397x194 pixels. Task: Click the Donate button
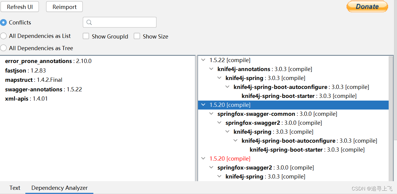(367, 7)
